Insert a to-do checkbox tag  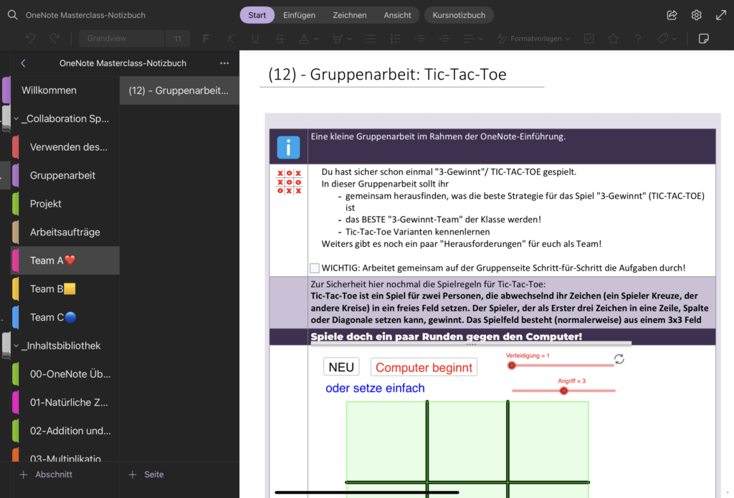pyautogui.click(x=589, y=39)
